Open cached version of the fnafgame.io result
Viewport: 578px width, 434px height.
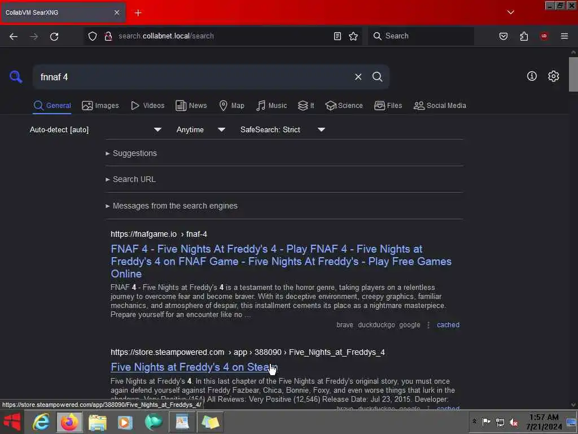(x=448, y=325)
